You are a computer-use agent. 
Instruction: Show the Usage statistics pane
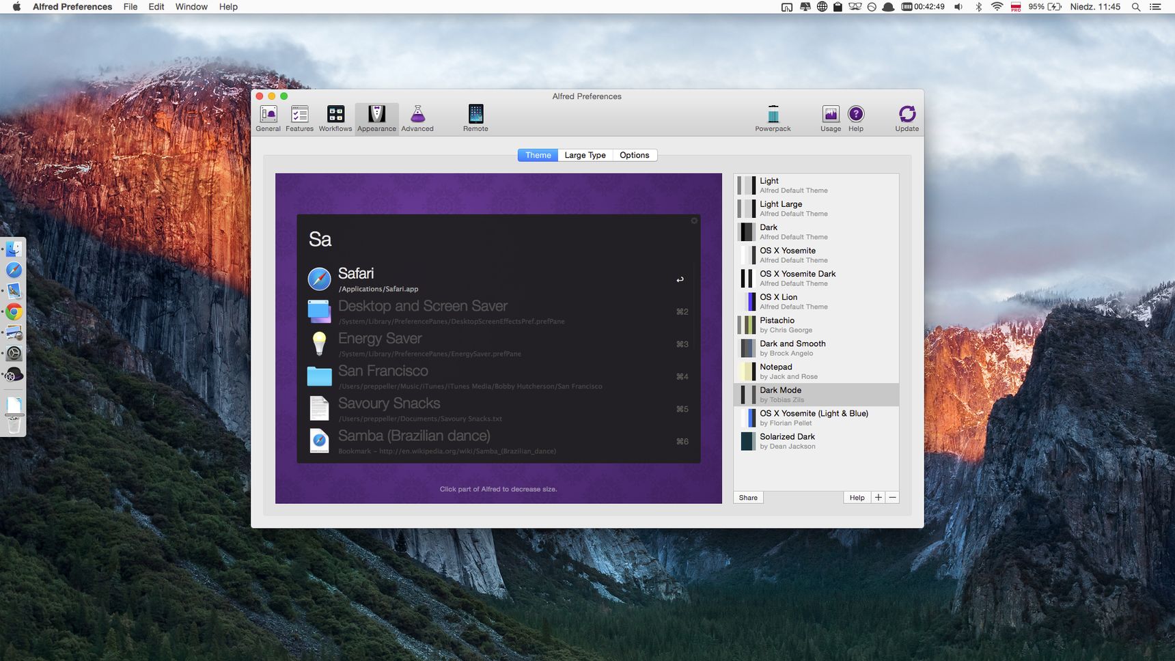[x=831, y=119]
